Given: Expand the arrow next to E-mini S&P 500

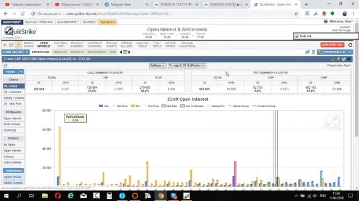Looking at the screenshot, I should tap(27, 52).
